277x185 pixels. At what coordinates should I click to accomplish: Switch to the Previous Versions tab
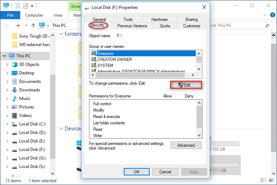[x=132, y=26]
